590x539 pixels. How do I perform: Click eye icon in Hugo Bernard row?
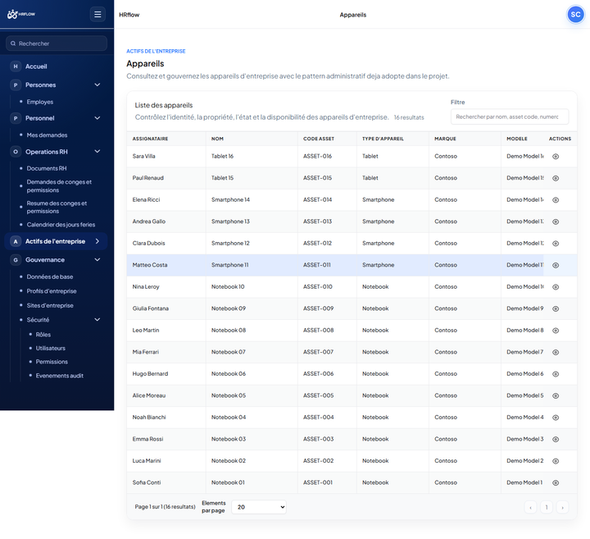(x=556, y=374)
